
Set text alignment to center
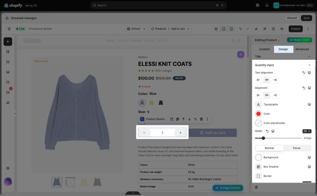[267, 80]
